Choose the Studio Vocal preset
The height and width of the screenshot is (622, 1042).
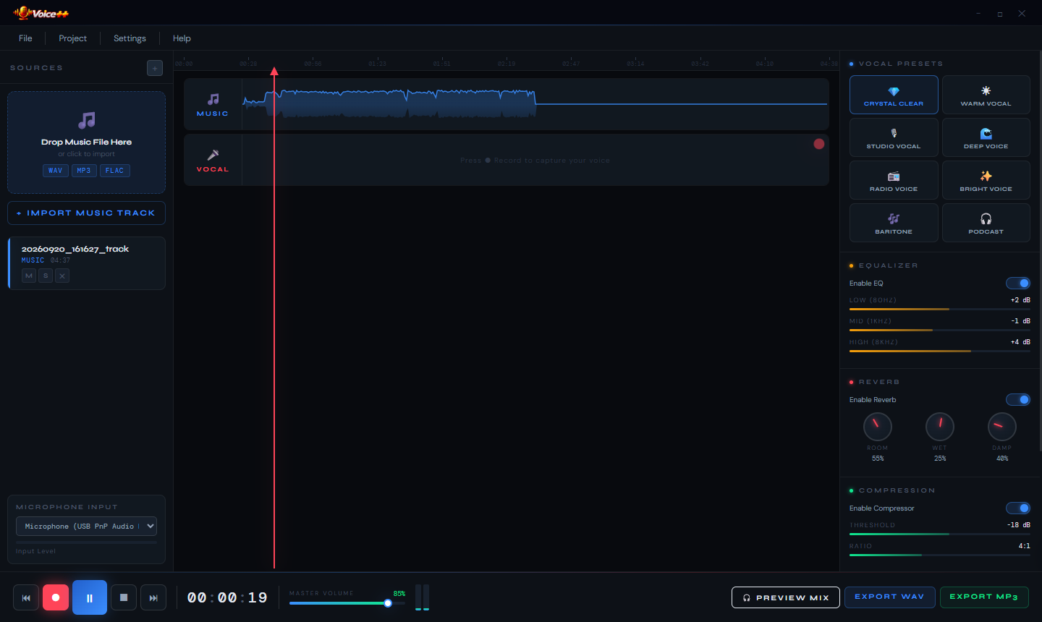pyautogui.click(x=894, y=137)
